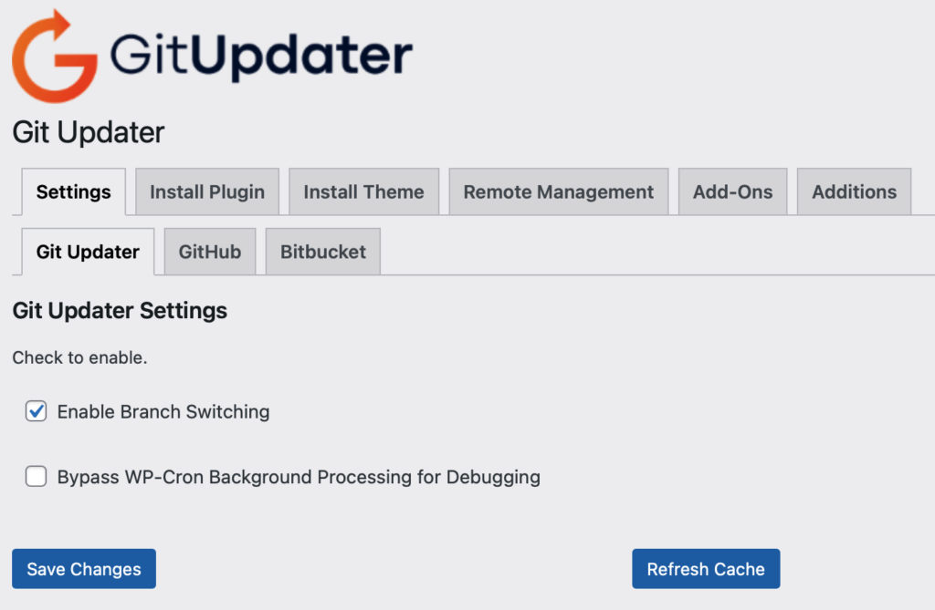Go to the Add-Ons tab
Viewport: 935px width, 610px height.
732,191
